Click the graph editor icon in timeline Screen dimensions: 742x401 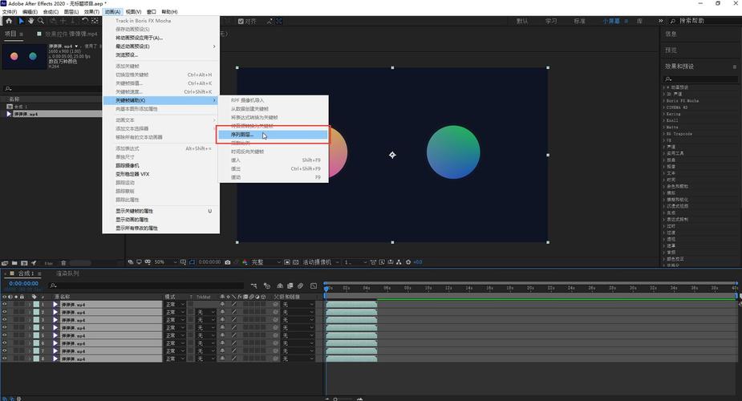[314, 286]
